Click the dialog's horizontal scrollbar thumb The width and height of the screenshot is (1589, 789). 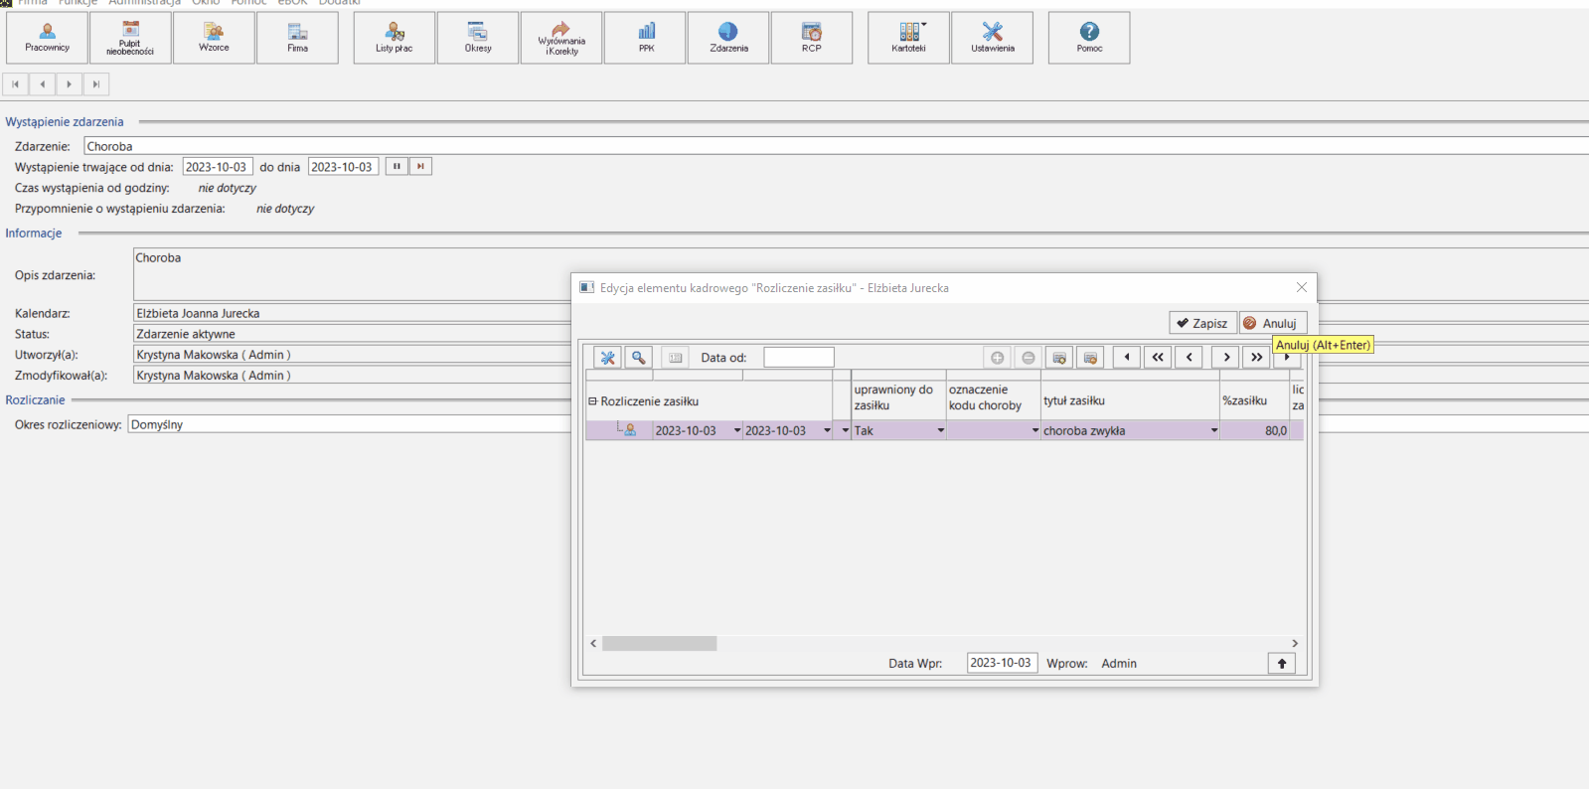tap(659, 643)
